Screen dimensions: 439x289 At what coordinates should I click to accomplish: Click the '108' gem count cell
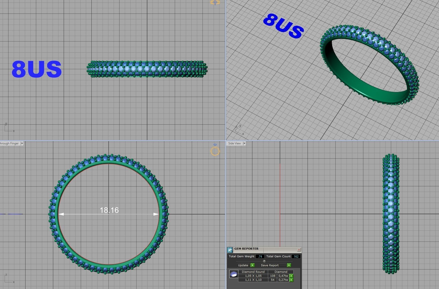pyautogui.click(x=273, y=276)
